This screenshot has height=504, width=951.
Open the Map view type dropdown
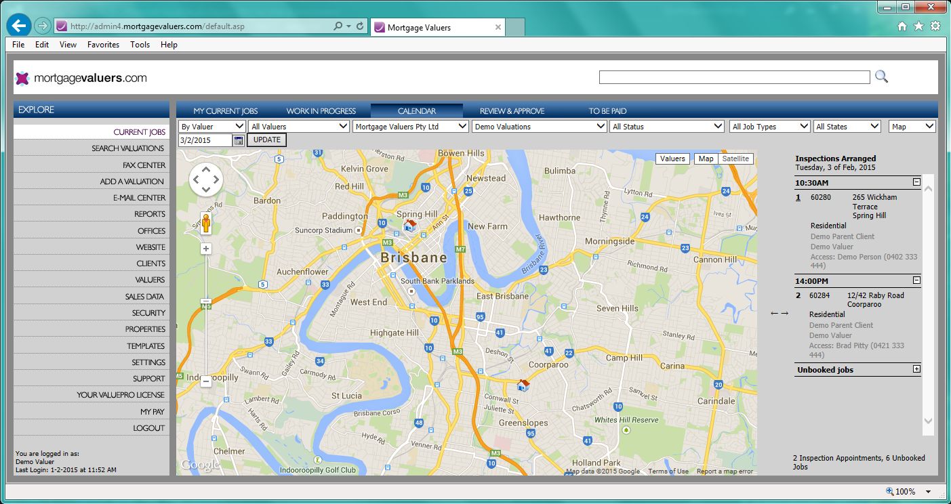[x=912, y=126]
